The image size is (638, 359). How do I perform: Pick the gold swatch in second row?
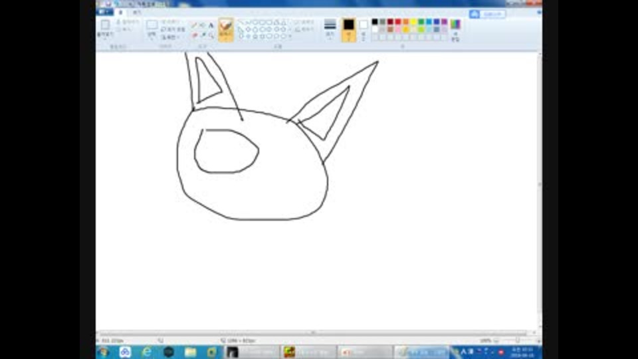pyautogui.click(x=405, y=29)
